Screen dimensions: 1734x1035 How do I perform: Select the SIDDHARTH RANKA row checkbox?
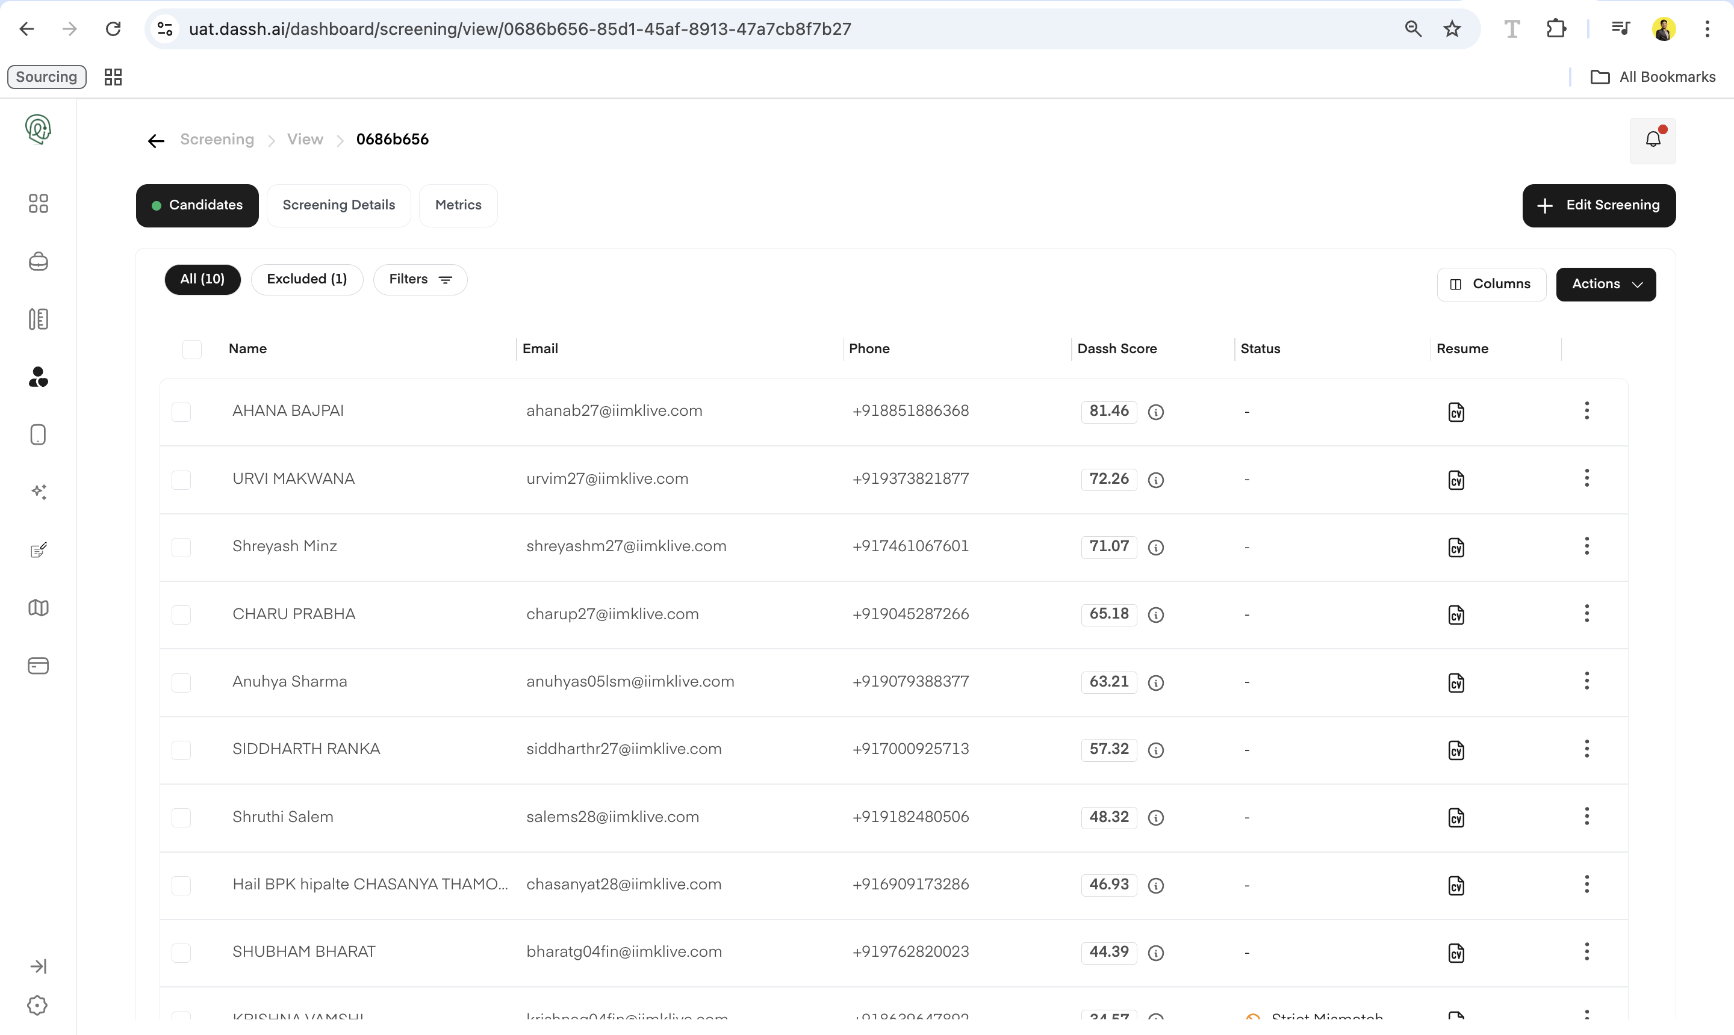click(x=181, y=750)
